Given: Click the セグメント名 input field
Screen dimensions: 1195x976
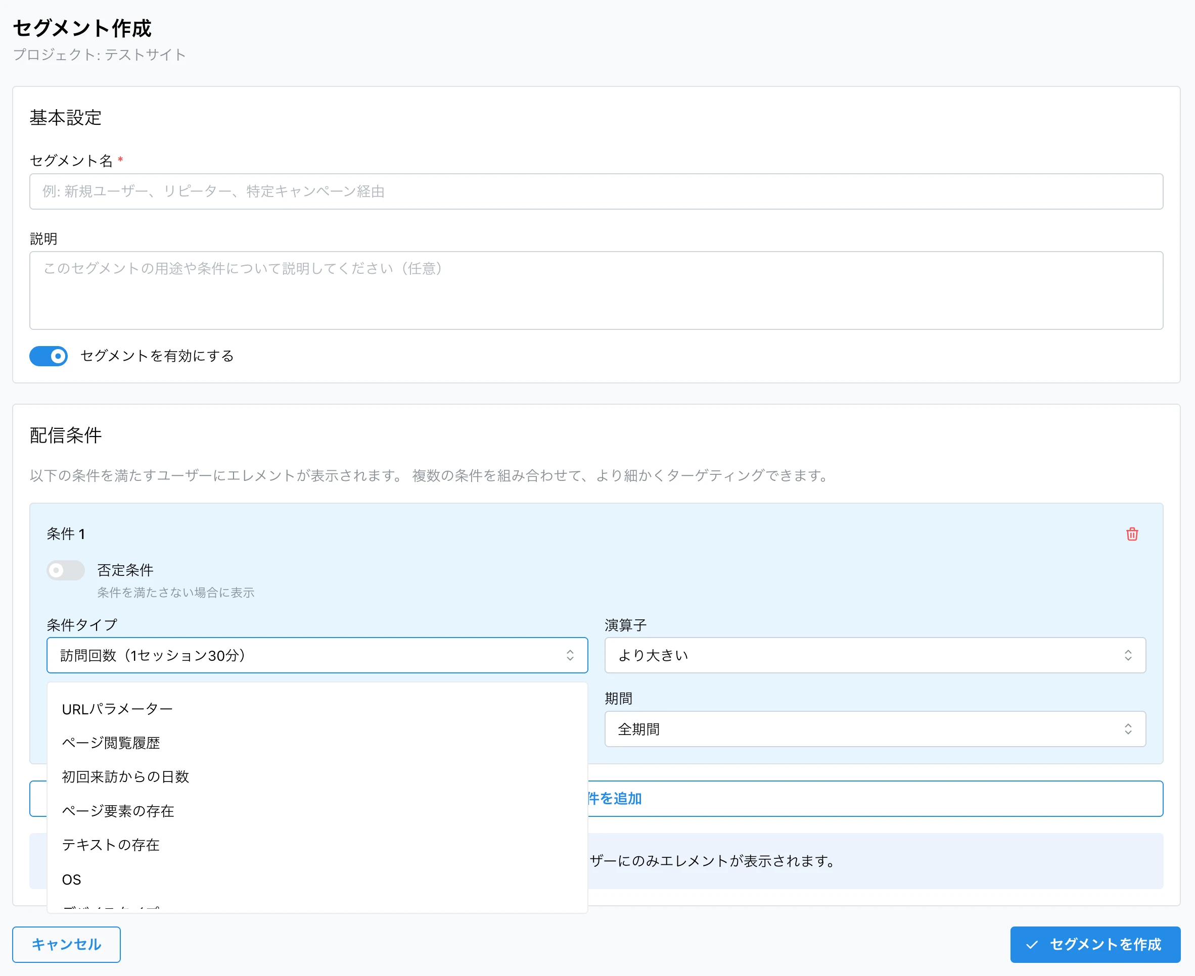Looking at the screenshot, I should pos(596,191).
